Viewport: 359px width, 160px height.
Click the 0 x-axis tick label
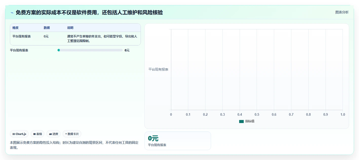pyautogui.click(x=171, y=115)
